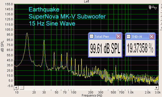Click the 155.0 value on the Y axis

9,4
